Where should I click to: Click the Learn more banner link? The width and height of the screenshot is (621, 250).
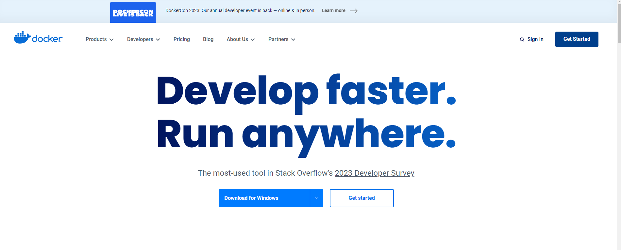tap(334, 11)
